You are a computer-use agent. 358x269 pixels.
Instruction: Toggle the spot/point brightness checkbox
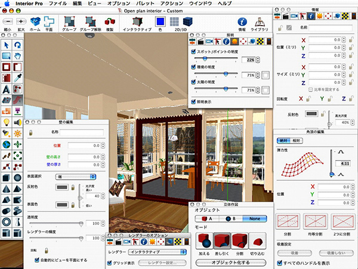(x=193, y=52)
